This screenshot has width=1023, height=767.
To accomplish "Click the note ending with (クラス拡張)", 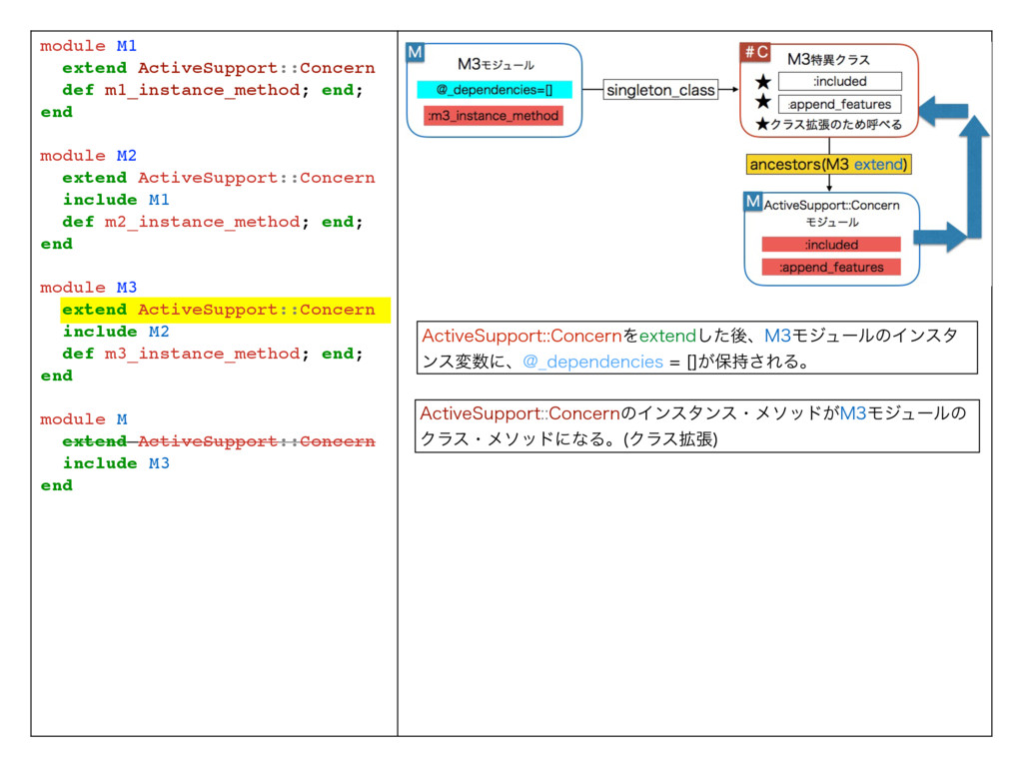I will 696,425.
